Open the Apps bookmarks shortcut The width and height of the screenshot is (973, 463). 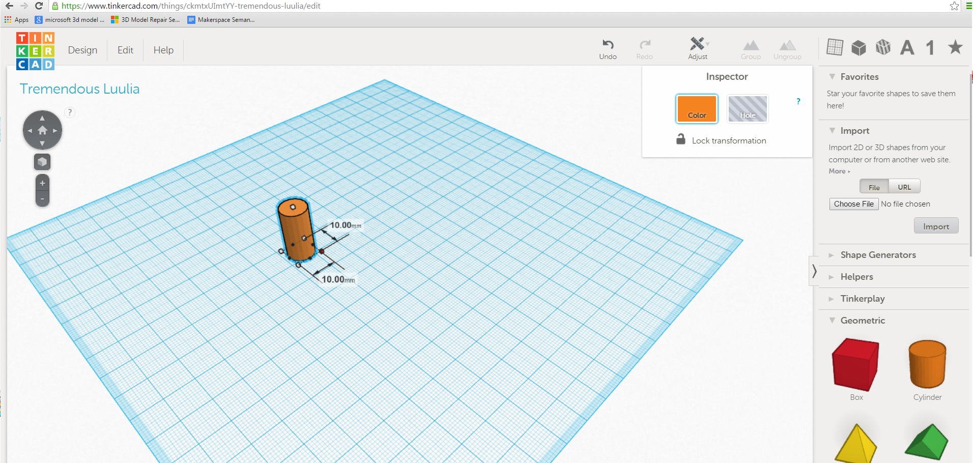tap(16, 20)
